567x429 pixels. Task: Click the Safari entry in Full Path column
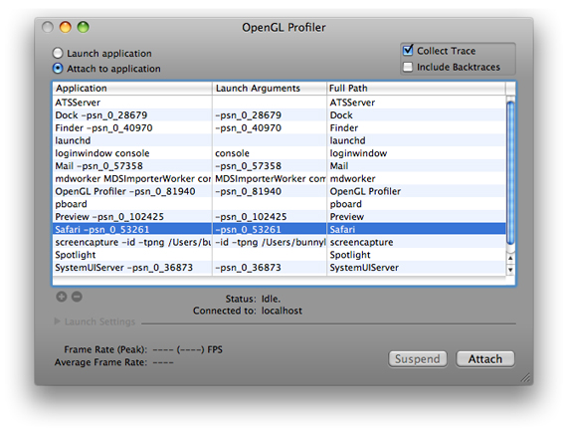coord(416,229)
